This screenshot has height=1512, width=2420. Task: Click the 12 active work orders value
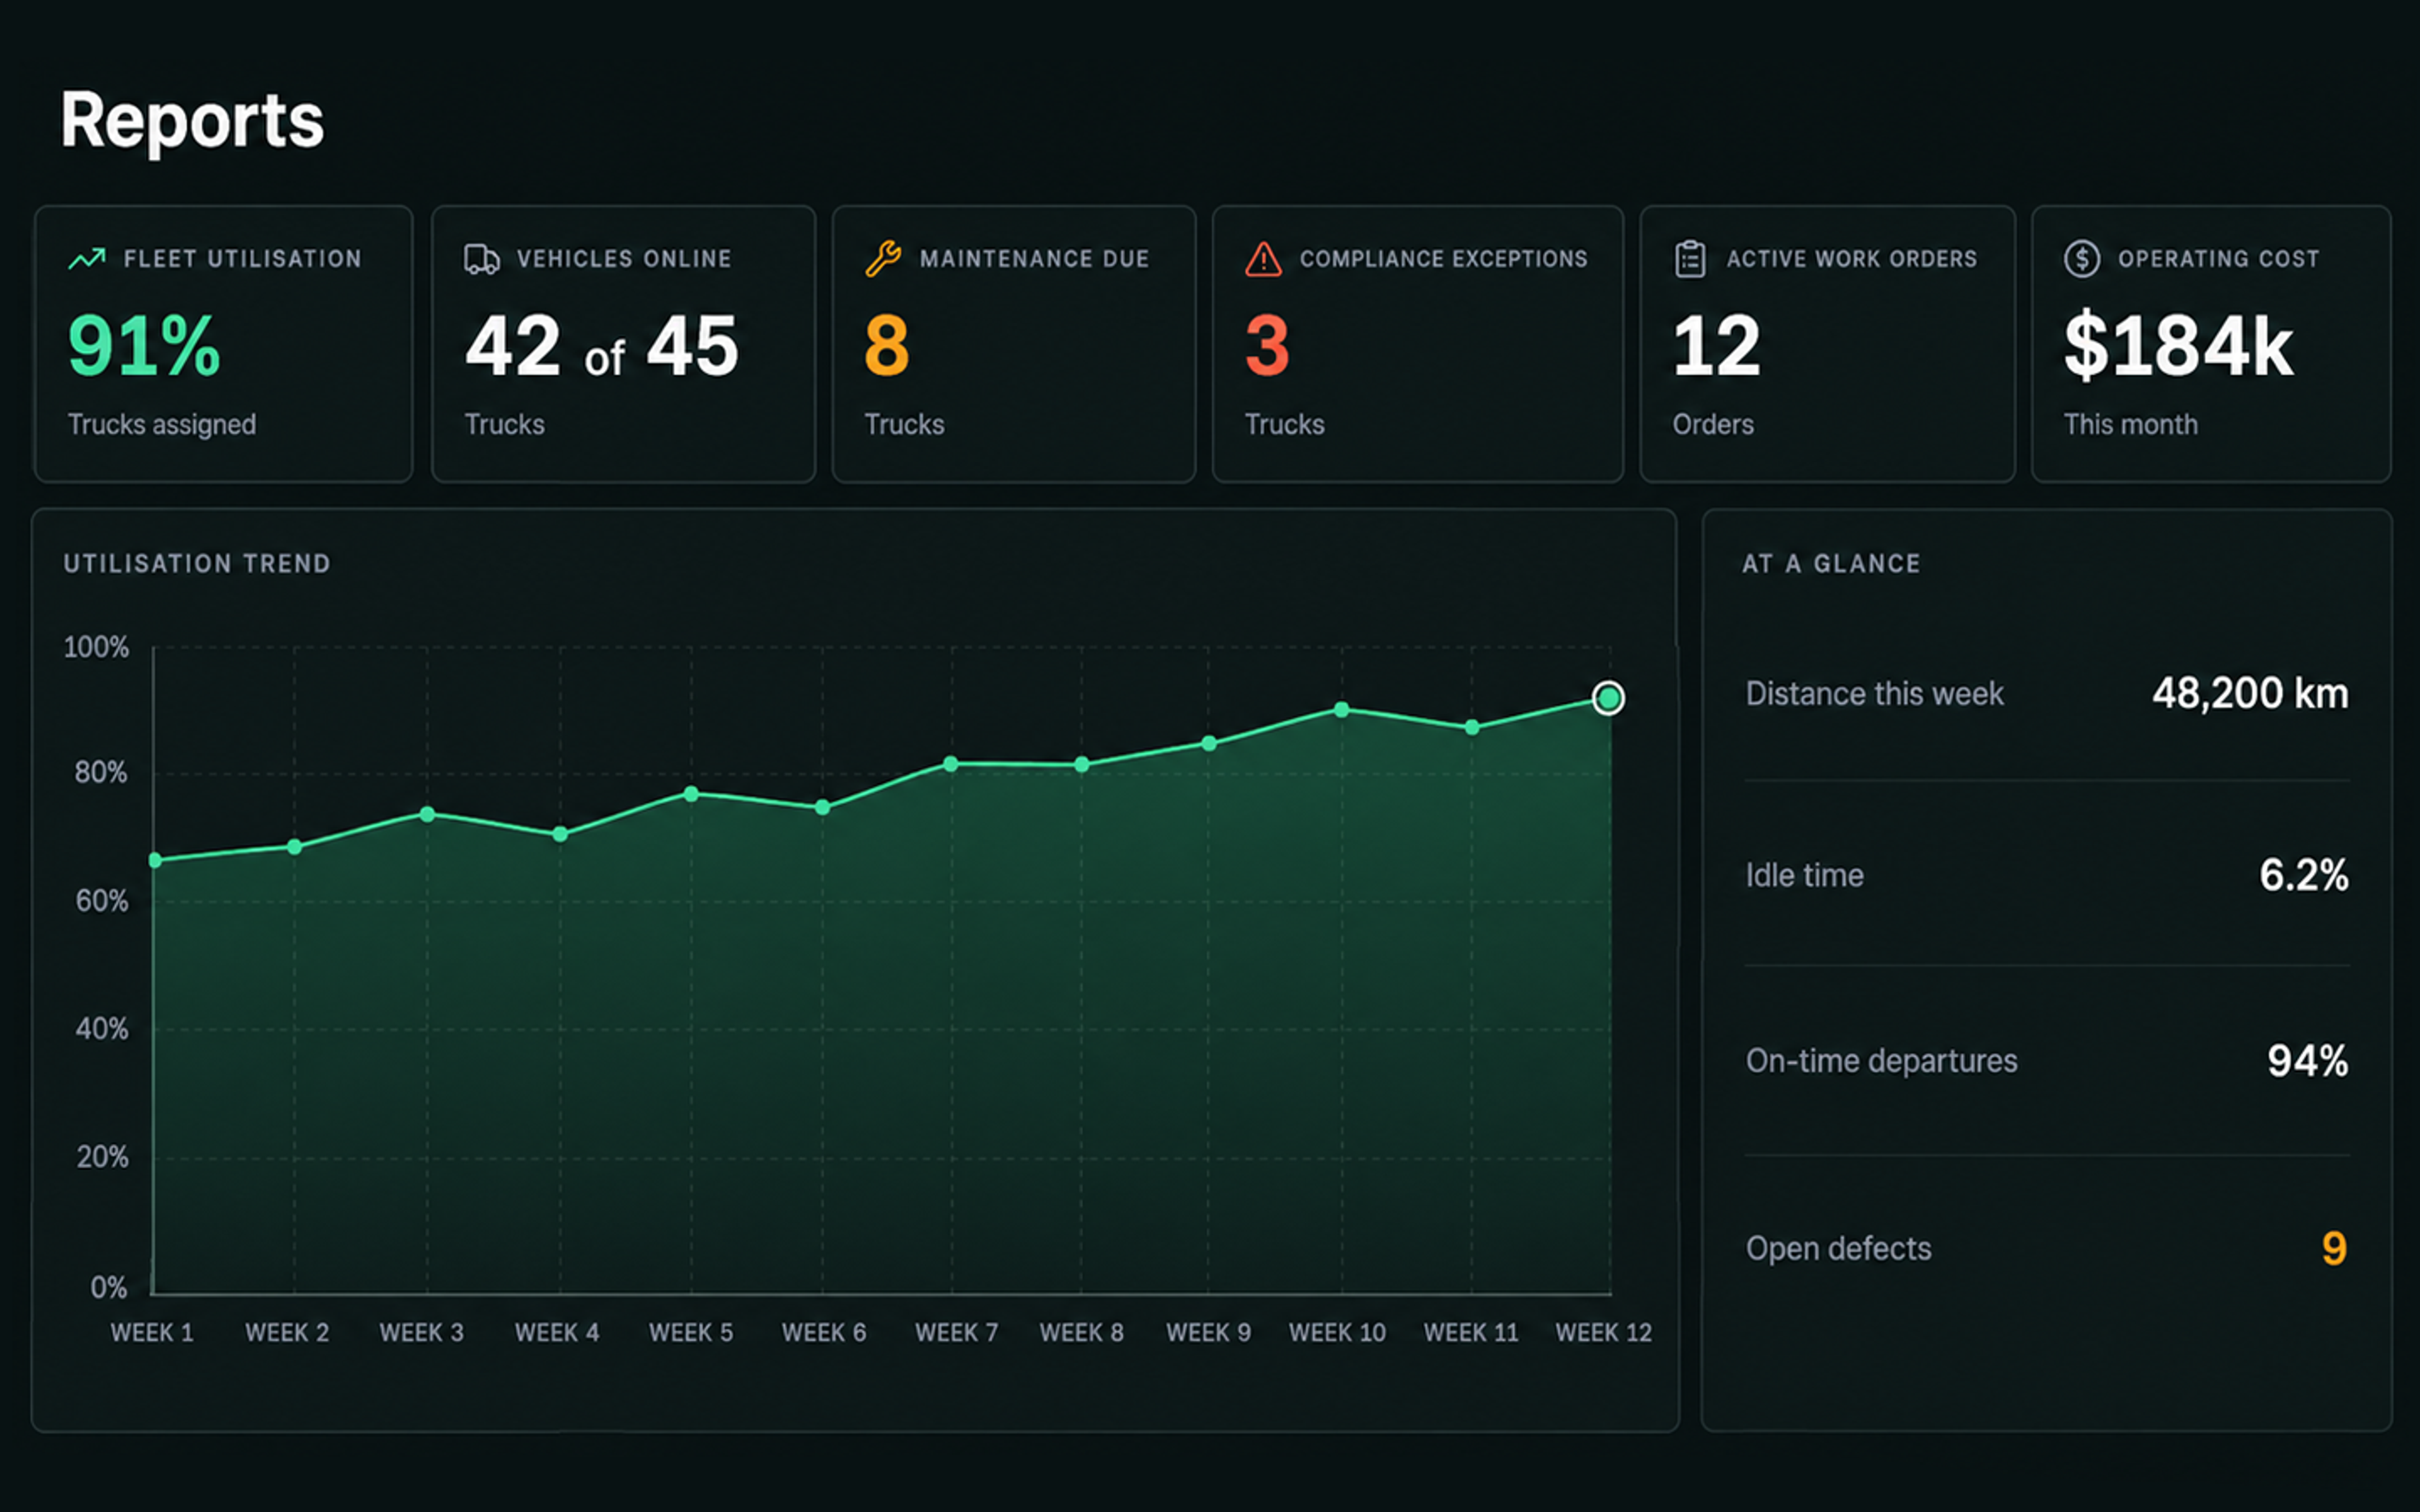1716,346
